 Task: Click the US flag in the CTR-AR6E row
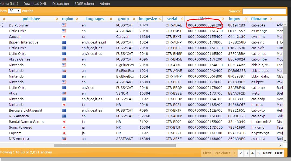tap(64, 139)
